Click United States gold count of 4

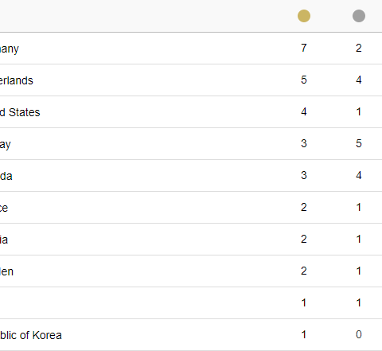point(304,111)
